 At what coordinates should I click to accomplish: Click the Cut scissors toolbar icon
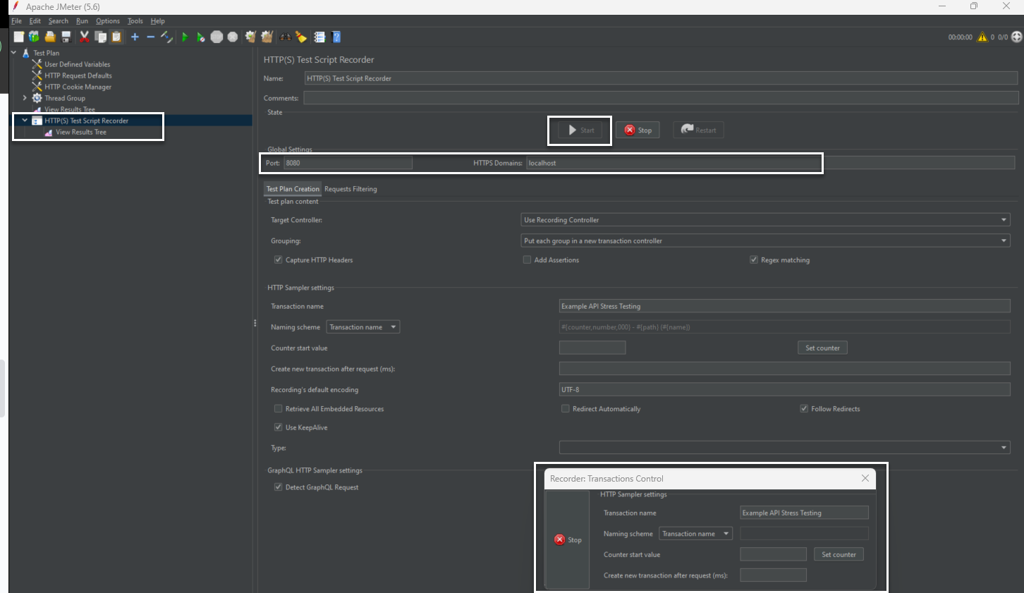click(x=85, y=37)
